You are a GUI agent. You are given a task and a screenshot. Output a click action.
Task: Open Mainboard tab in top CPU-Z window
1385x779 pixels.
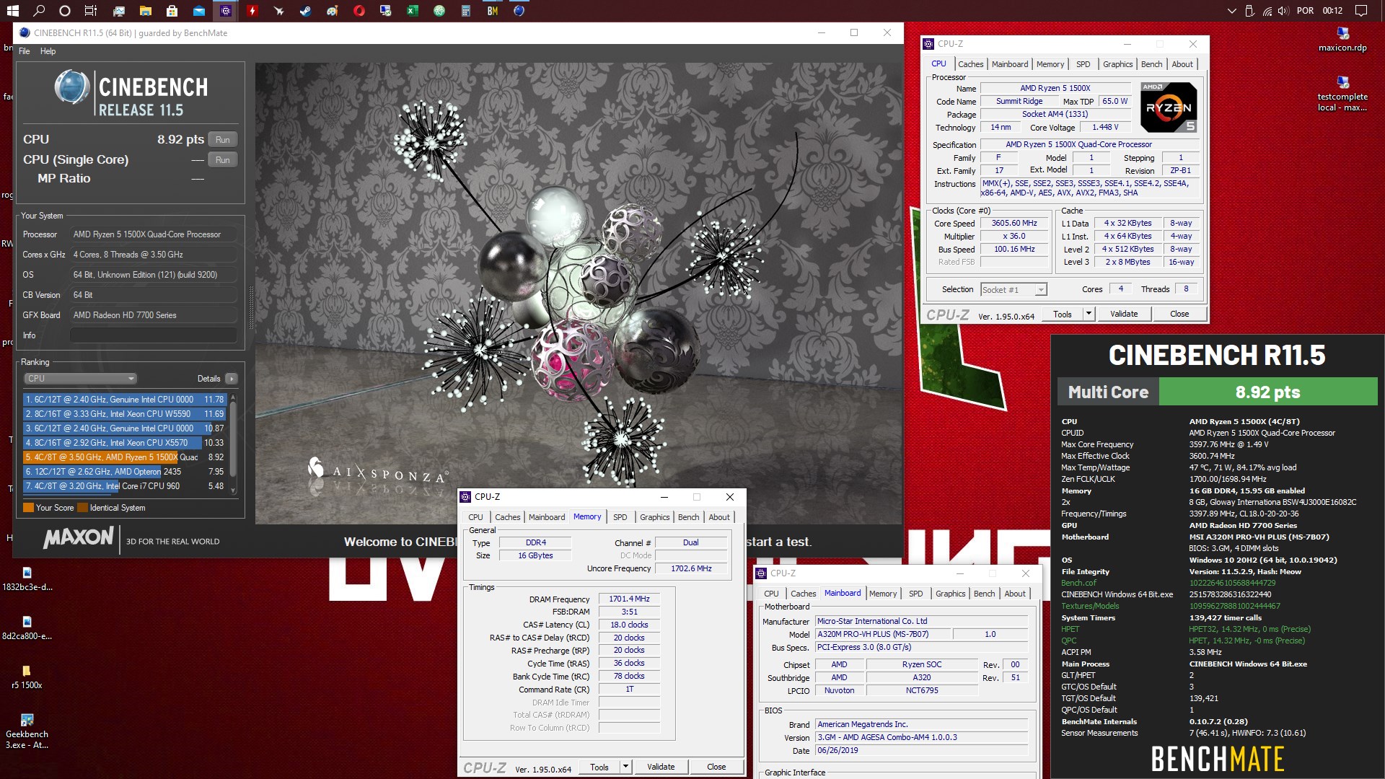point(1009,64)
